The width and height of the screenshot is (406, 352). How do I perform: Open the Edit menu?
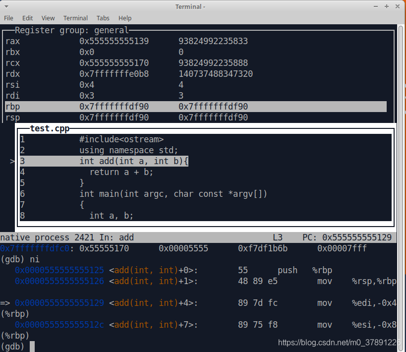(27, 18)
